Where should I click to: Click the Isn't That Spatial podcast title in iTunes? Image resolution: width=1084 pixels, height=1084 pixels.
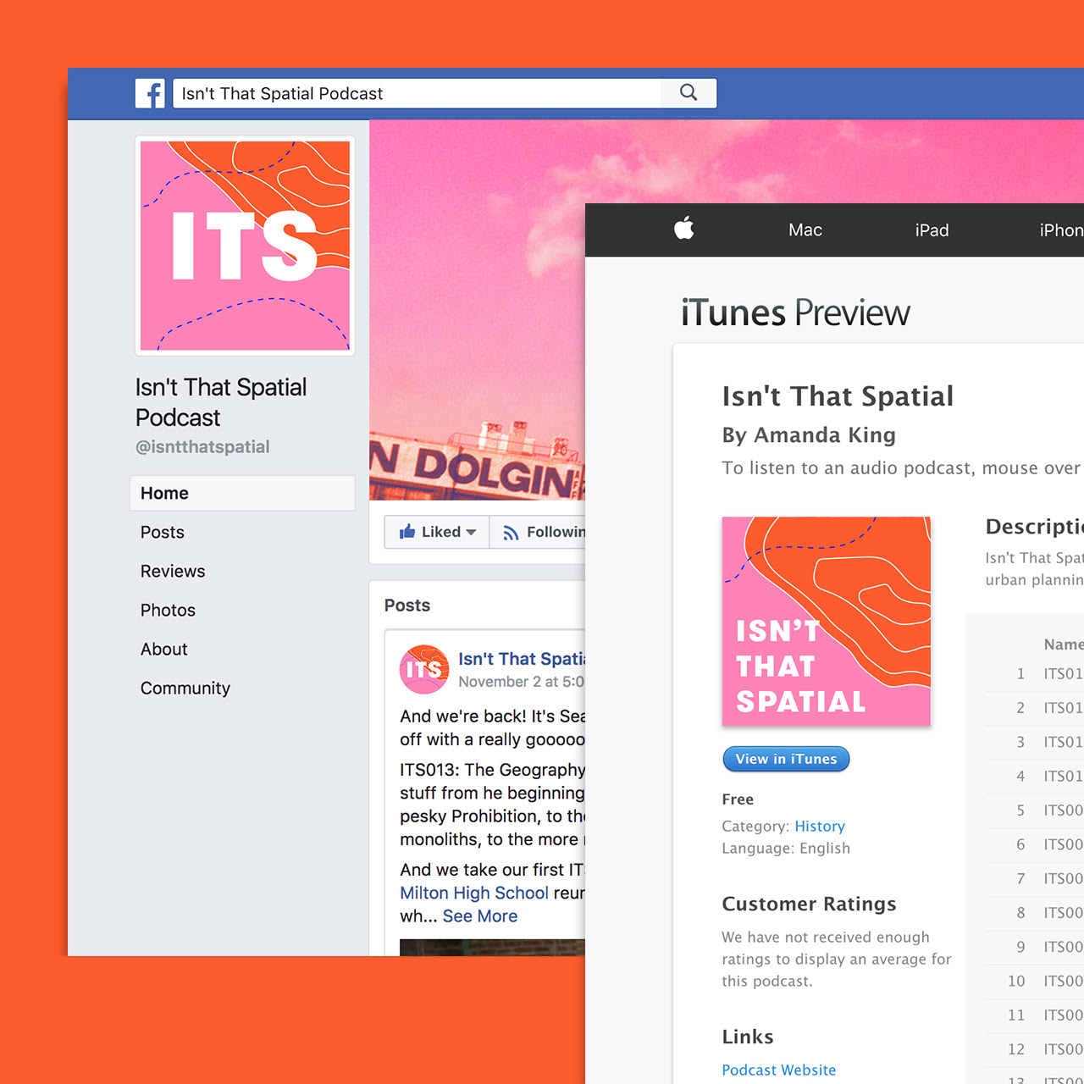coord(838,396)
